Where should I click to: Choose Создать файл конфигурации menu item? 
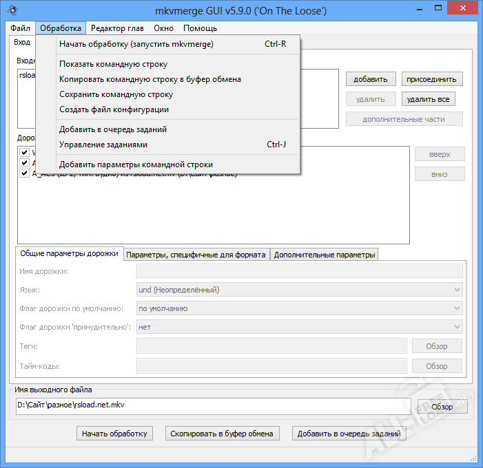pyautogui.click(x=114, y=109)
